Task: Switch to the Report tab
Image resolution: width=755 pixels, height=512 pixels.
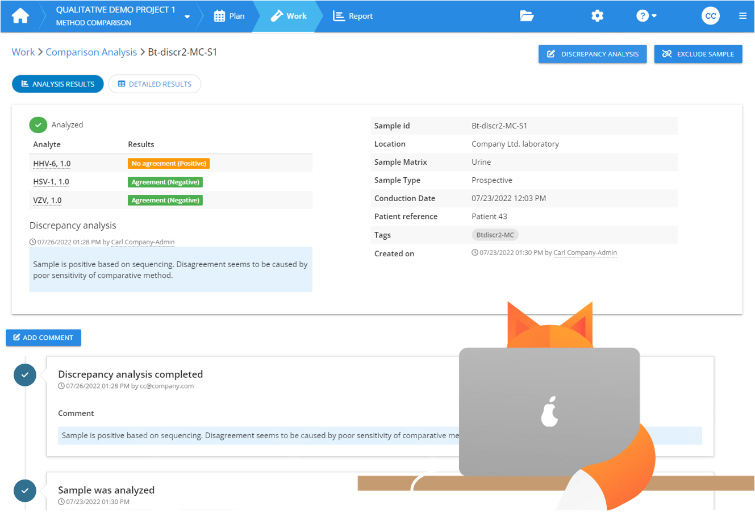Action: (353, 16)
